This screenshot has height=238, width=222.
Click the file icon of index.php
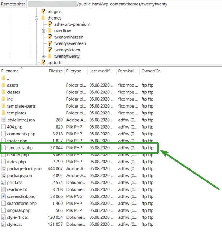[4, 162]
